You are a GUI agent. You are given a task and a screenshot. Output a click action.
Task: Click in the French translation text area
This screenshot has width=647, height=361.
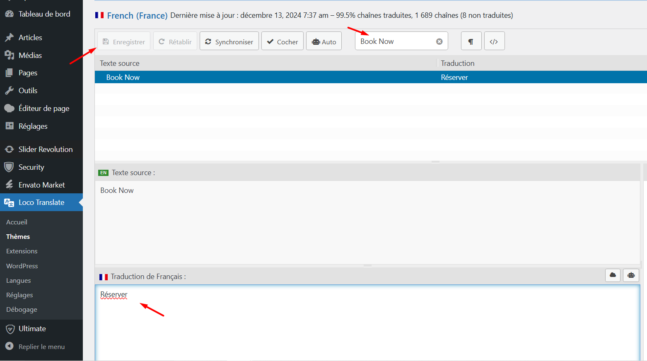[367, 323]
